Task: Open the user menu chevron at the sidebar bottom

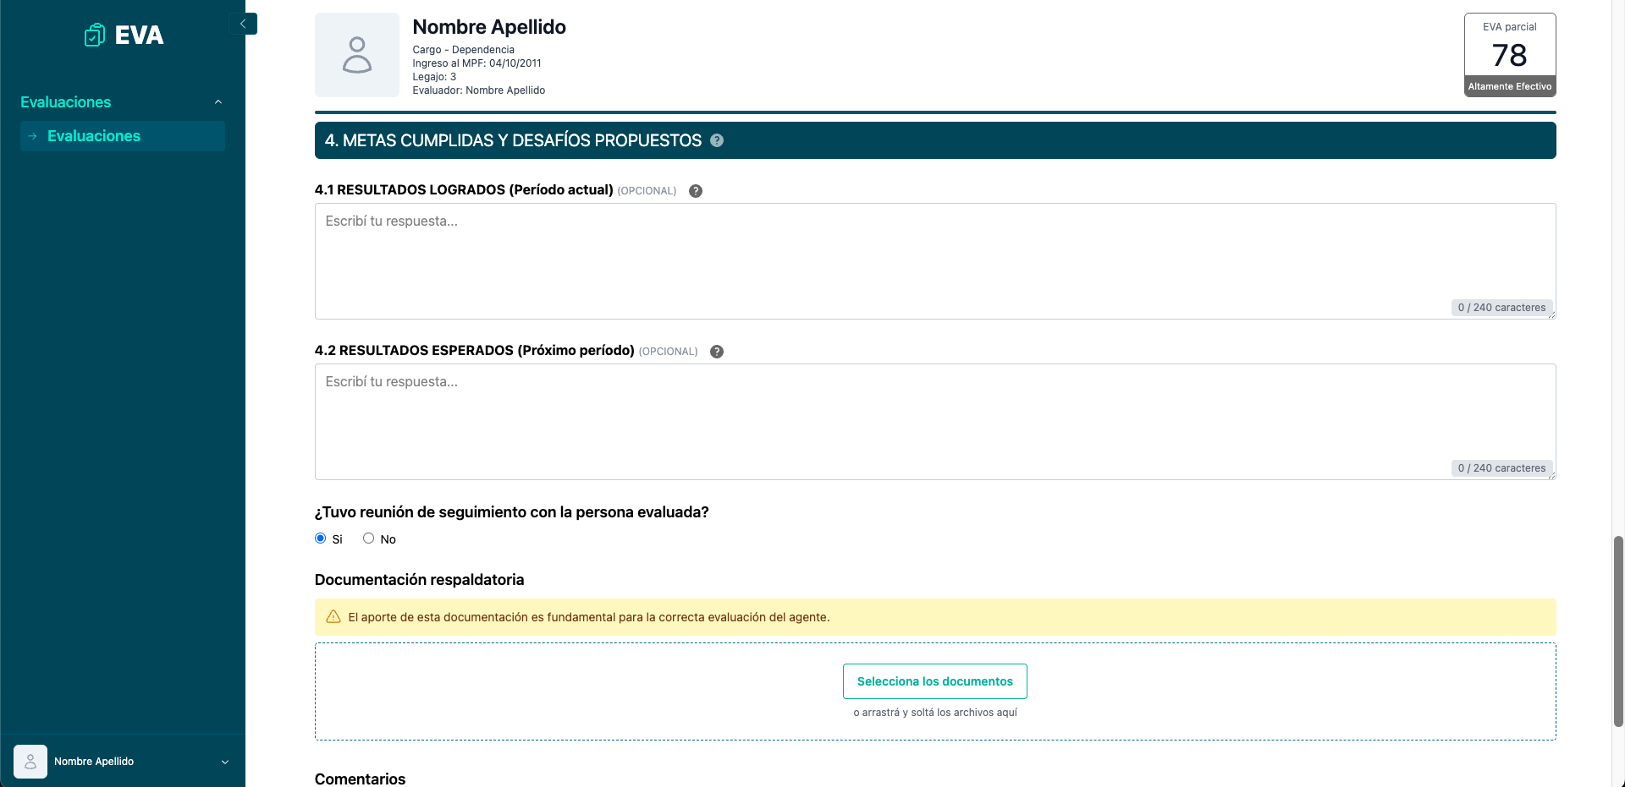Action: [225, 762]
